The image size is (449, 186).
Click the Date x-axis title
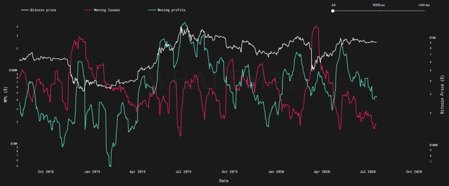(224, 181)
